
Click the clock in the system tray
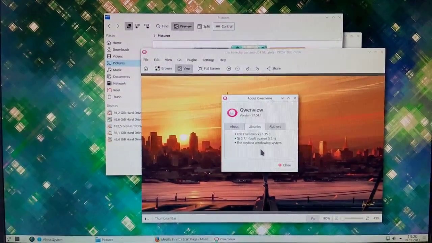click(412, 239)
